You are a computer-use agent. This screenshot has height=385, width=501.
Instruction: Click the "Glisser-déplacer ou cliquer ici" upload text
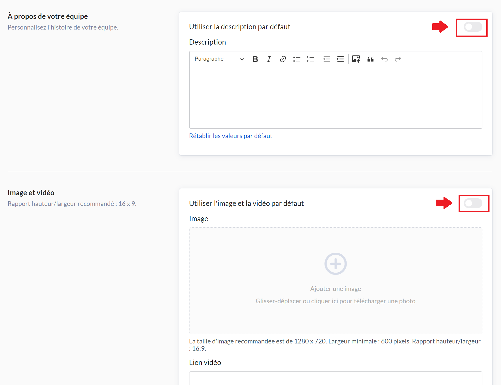(335, 301)
